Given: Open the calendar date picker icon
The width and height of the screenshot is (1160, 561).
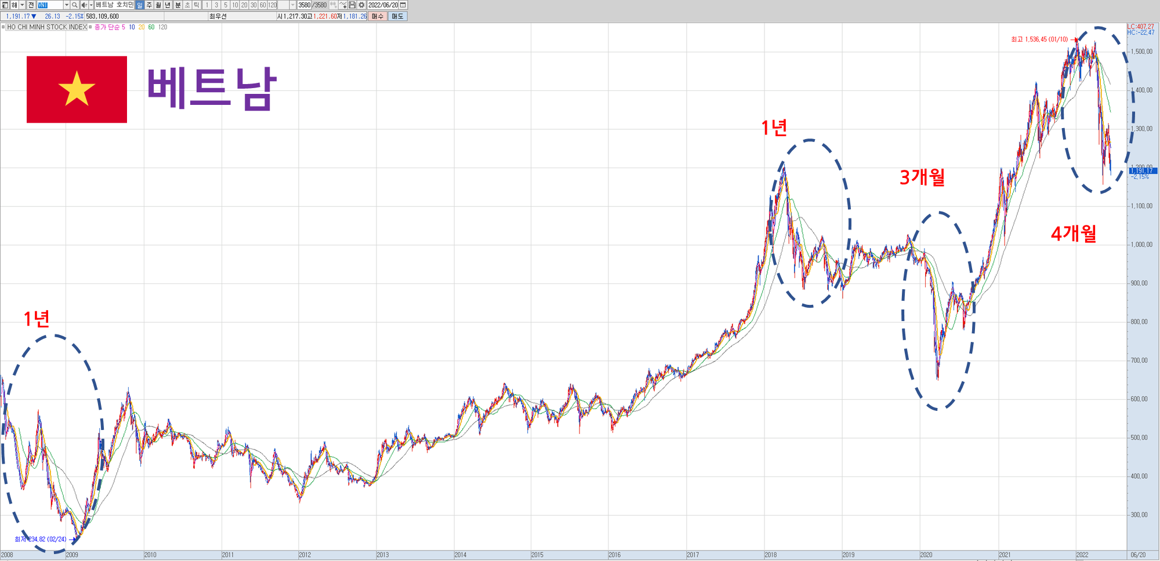Looking at the screenshot, I should pos(403,5).
